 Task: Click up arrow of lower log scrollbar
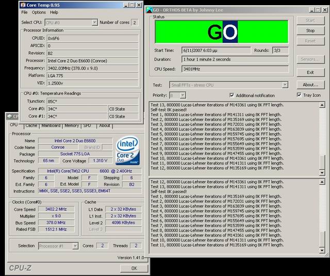[x=322, y=182]
